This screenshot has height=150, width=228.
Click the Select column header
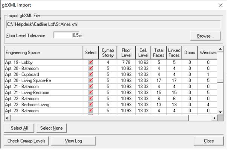click(91, 52)
